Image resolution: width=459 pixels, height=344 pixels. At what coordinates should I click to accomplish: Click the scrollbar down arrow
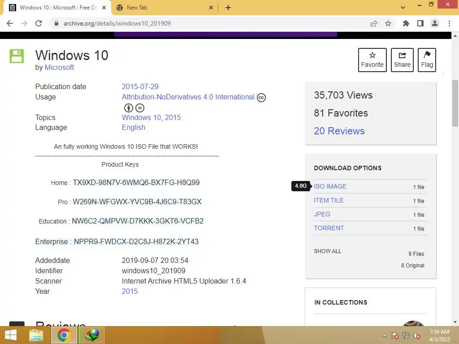tap(455, 322)
